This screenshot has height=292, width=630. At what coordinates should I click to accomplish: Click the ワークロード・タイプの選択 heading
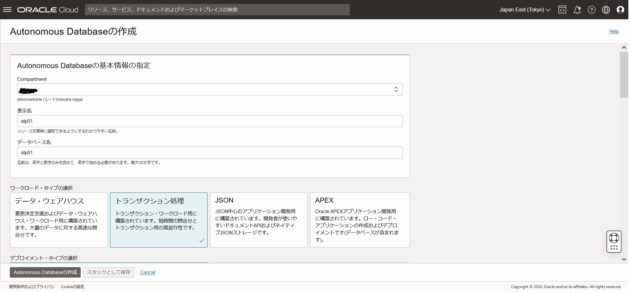pyautogui.click(x=41, y=188)
